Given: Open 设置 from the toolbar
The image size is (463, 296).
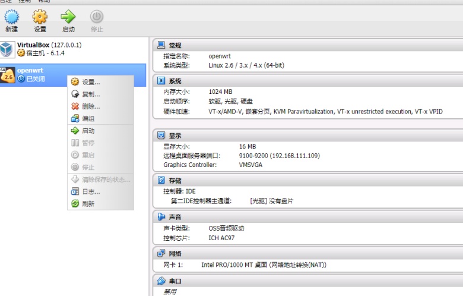Looking at the screenshot, I should (x=40, y=17).
